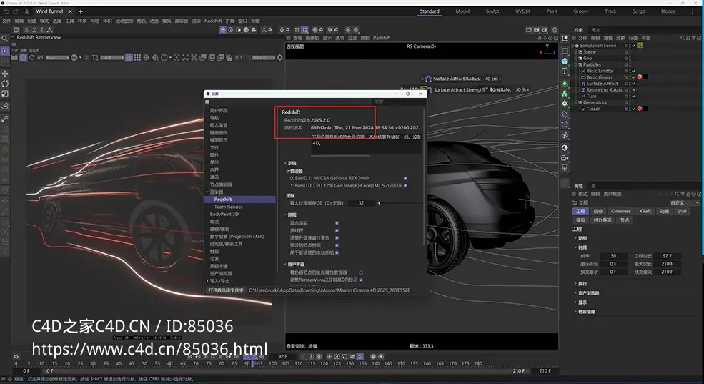Screen dimensions: 704x384
Task: Click the Surface Attract Radius 40 cm field
Action: click(491, 79)
